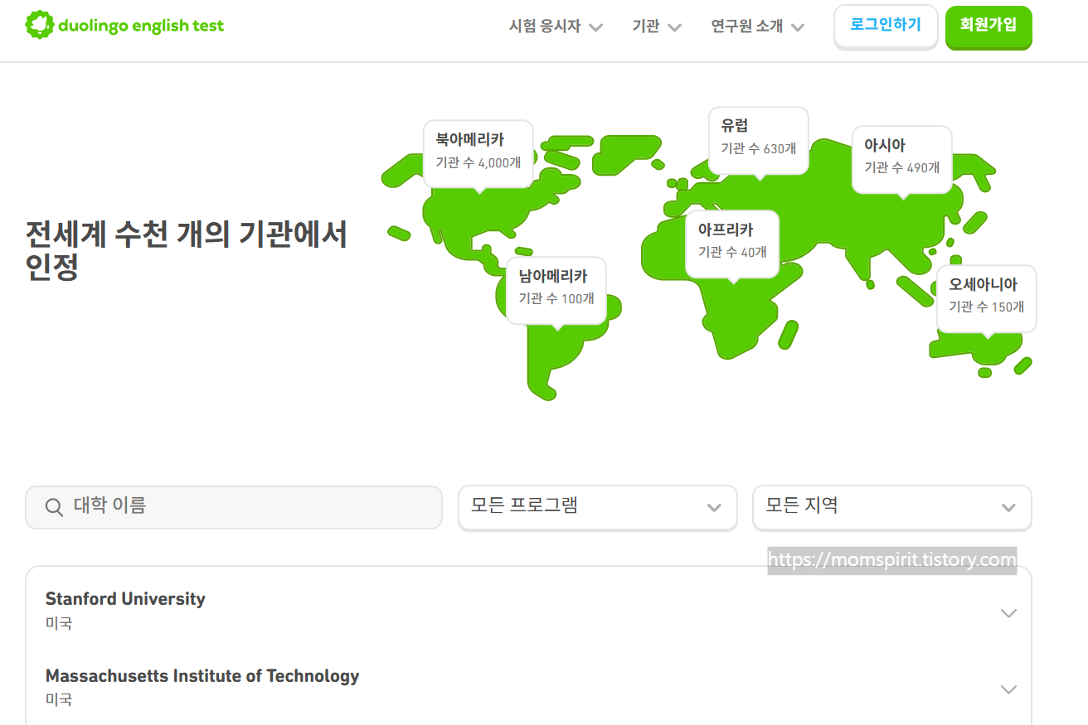1088x725 pixels.
Task: Focus the 대학 이름 search field
Action: pyautogui.click(x=234, y=507)
